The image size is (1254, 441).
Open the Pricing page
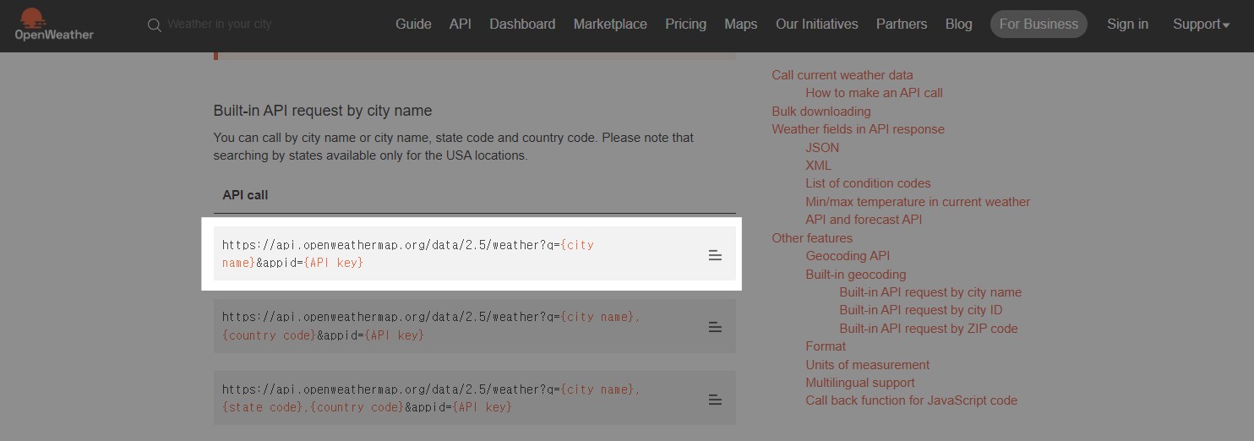(x=685, y=24)
